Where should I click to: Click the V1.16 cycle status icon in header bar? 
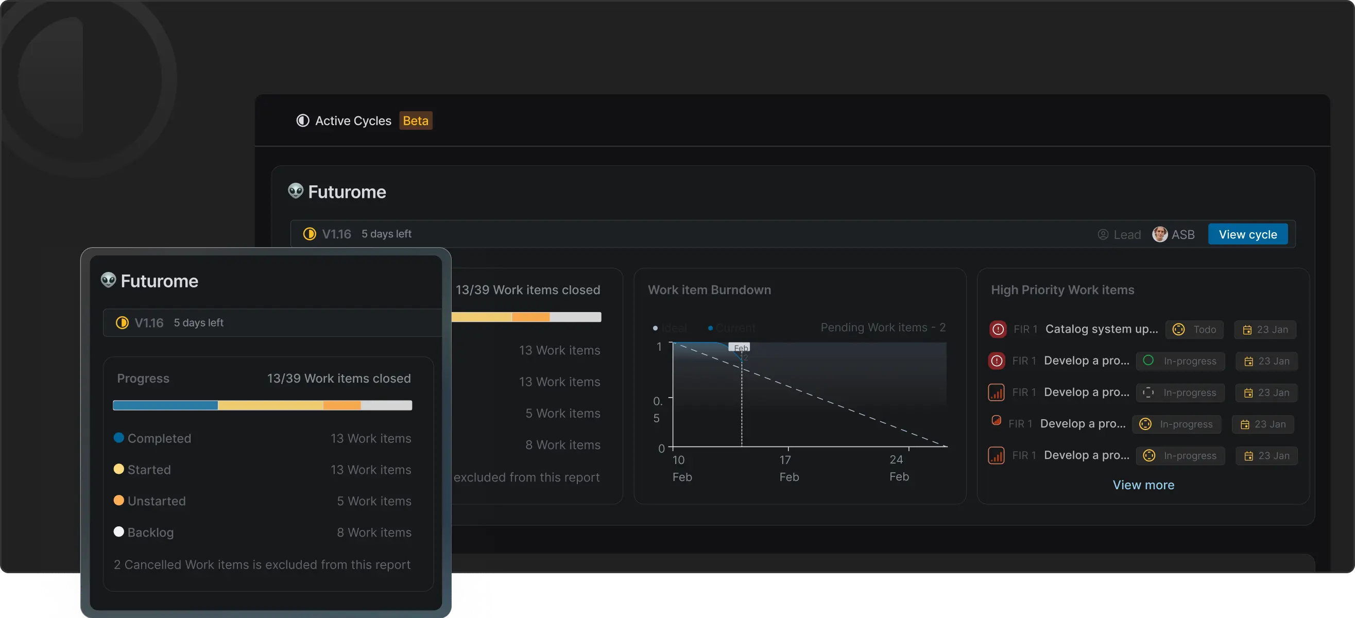click(x=310, y=233)
